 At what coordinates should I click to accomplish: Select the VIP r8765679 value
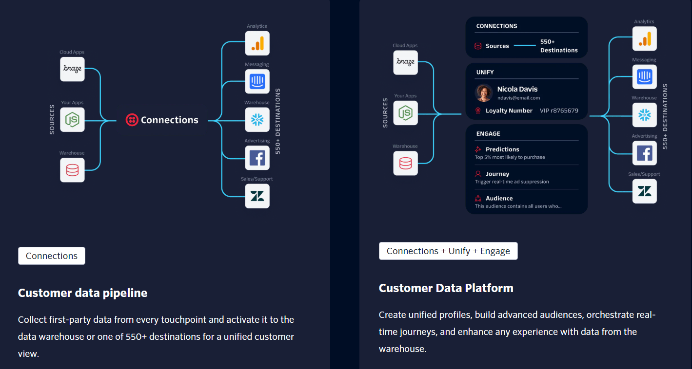pos(559,111)
